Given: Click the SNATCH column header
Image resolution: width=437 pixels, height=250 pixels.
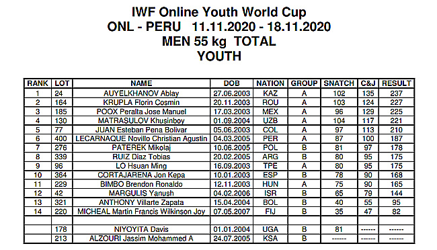Looking at the screenshot, I should pos(339,83).
